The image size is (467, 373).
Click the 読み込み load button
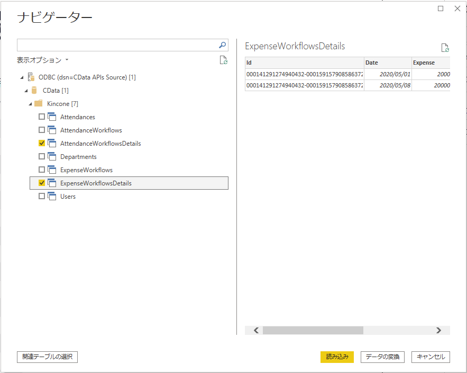click(x=337, y=357)
